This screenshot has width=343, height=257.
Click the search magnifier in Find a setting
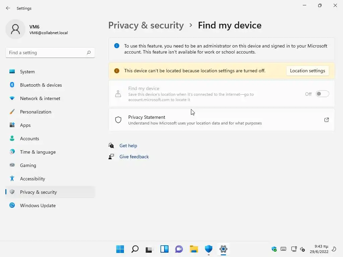click(x=89, y=53)
